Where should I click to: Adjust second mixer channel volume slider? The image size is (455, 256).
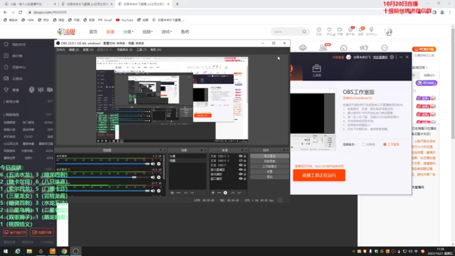click(x=103, y=177)
